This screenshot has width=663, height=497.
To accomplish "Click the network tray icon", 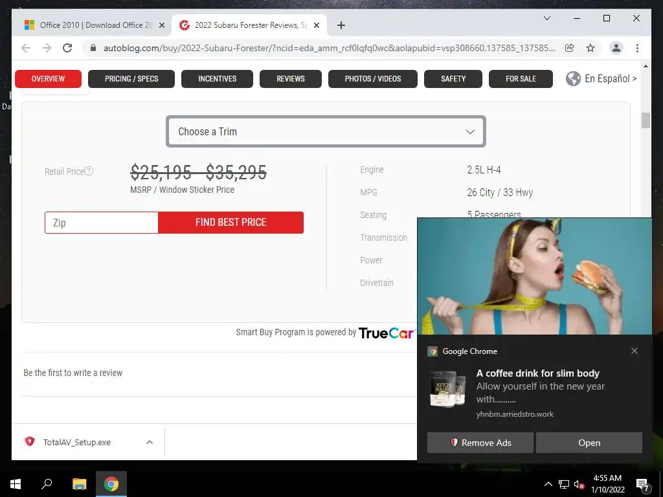I will tap(564, 484).
